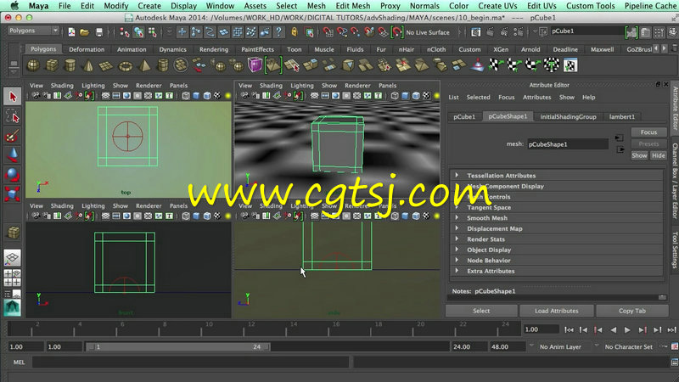
Task: Click the mesh name field pCubeShape1
Action: tap(567, 144)
